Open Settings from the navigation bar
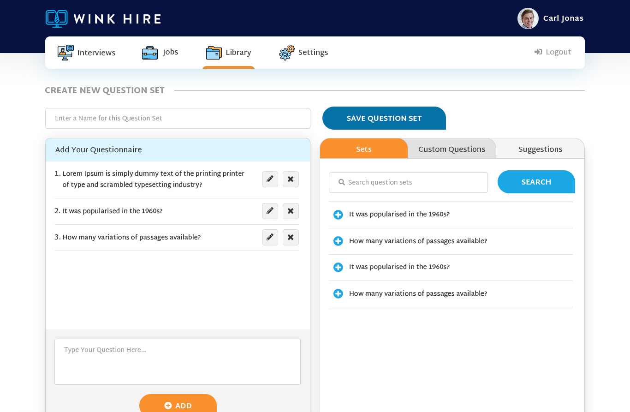 tap(303, 53)
